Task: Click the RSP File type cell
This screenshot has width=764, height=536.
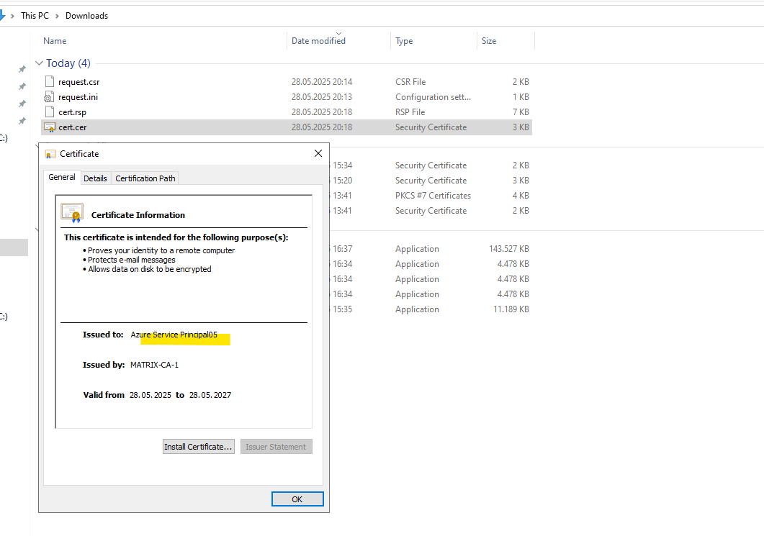Action: [x=410, y=112]
